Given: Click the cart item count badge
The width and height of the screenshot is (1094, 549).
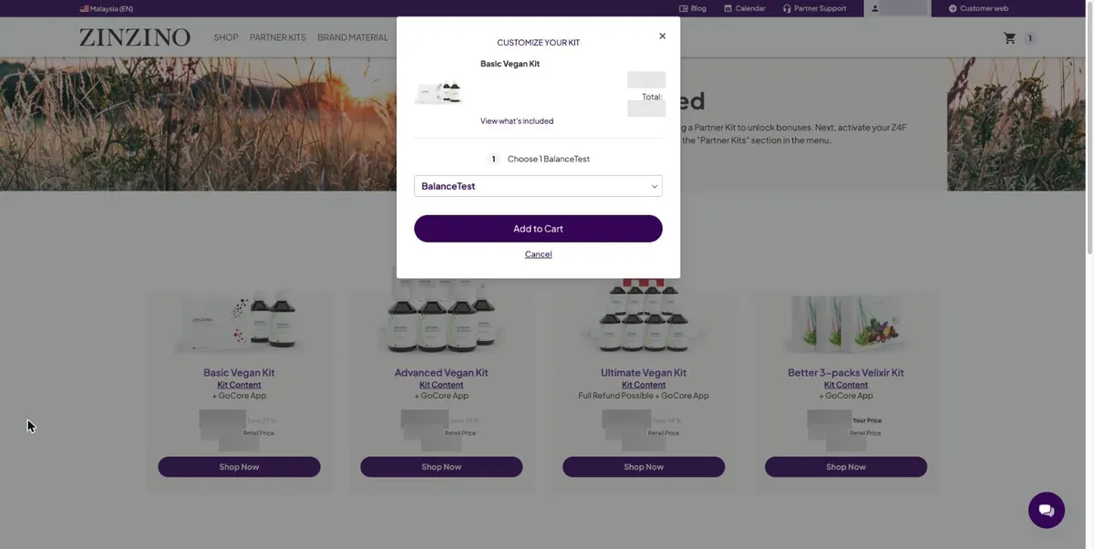Looking at the screenshot, I should tap(1029, 38).
